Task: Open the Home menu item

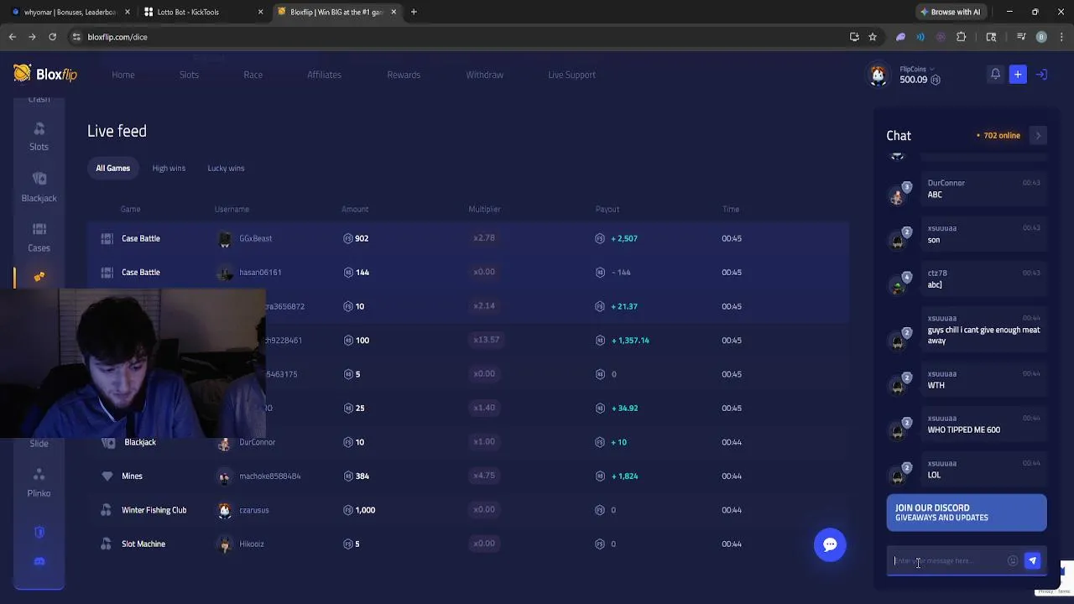Action: [x=123, y=75]
